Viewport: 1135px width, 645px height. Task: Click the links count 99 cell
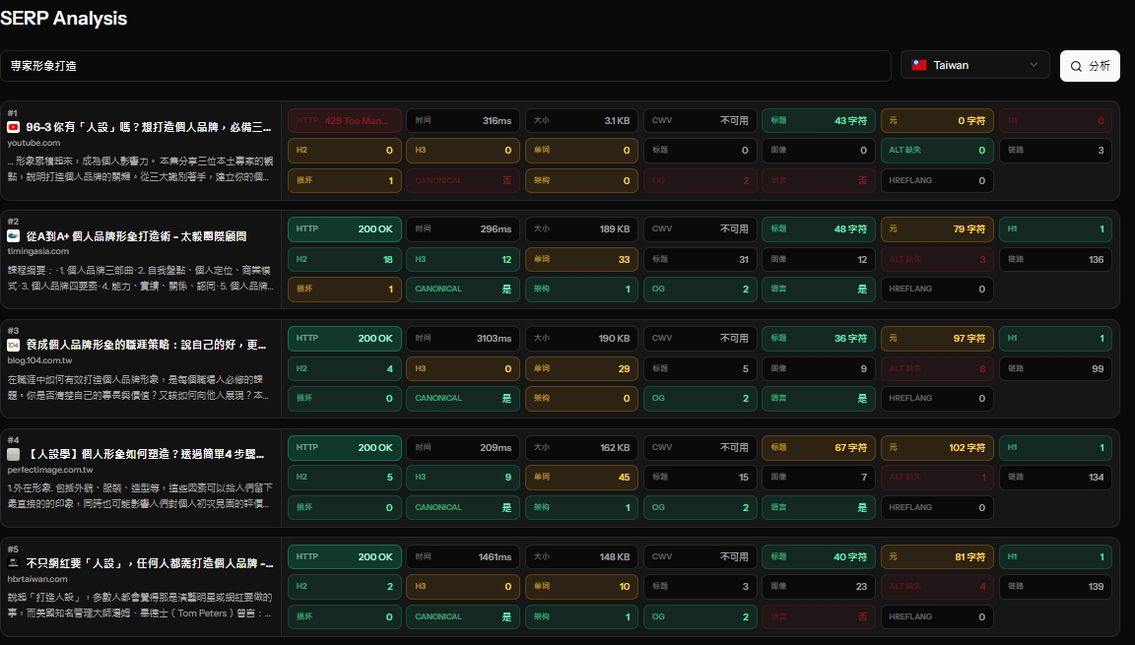(1055, 368)
